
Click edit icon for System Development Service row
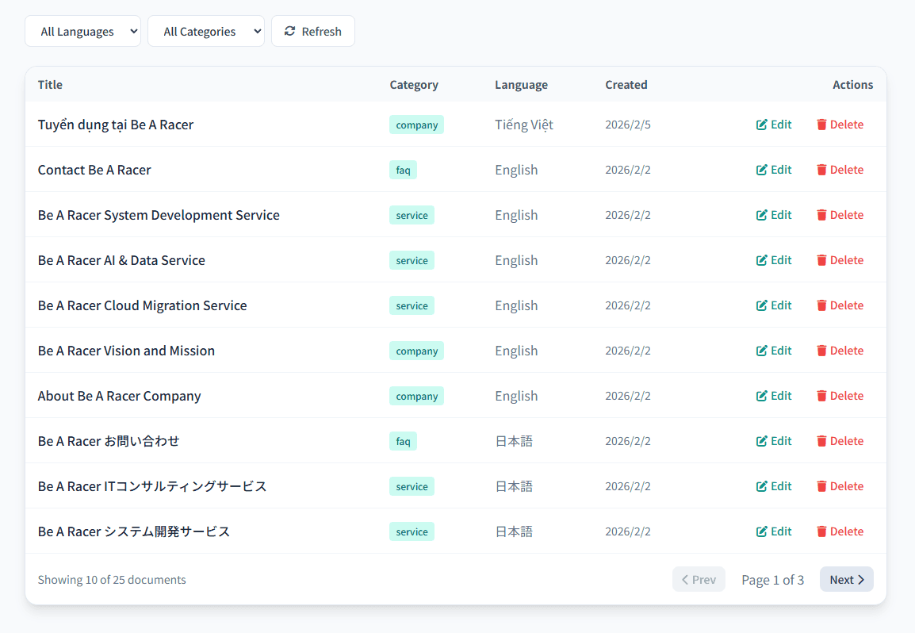pyautogui.click(x=761, y=215)
